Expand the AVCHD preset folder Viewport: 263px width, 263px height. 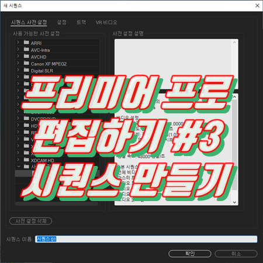[x=18, y=56]
